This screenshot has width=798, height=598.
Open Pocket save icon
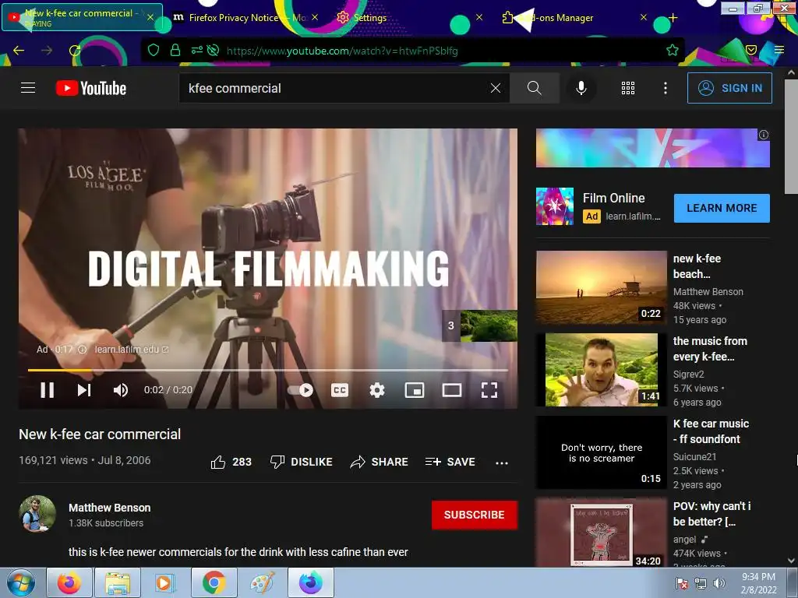751,51
